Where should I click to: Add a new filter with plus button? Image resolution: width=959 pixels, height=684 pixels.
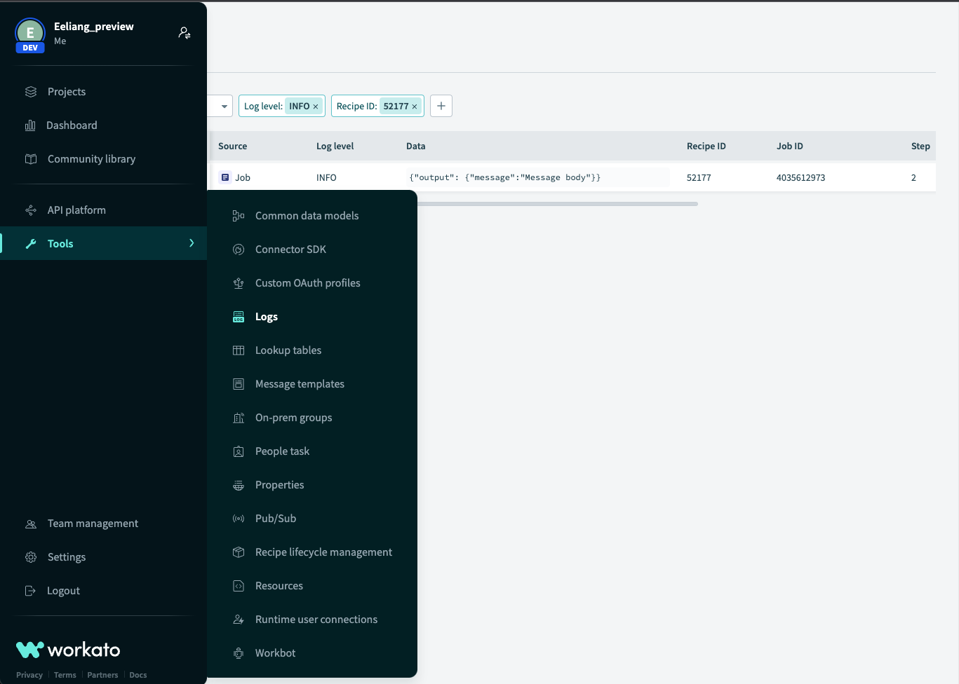441,106
